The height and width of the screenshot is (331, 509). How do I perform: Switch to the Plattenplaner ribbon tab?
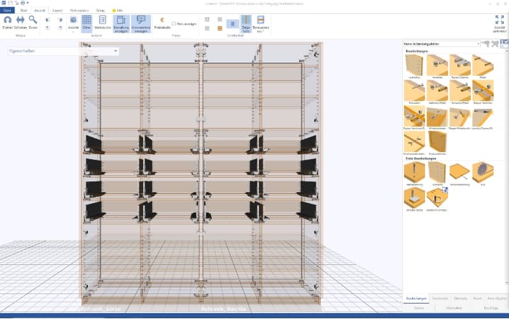[79, 10]
